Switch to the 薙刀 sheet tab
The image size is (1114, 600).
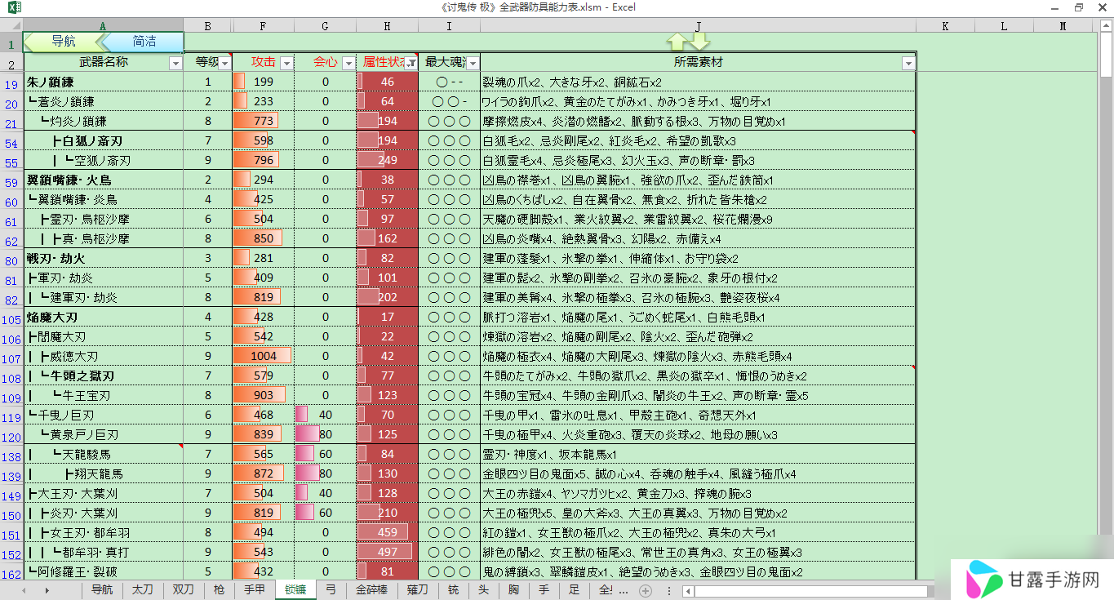click(417, 589)
